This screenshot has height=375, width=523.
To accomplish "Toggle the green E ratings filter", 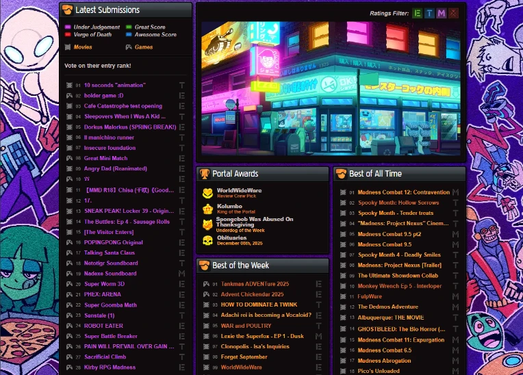I will point(417,13).
